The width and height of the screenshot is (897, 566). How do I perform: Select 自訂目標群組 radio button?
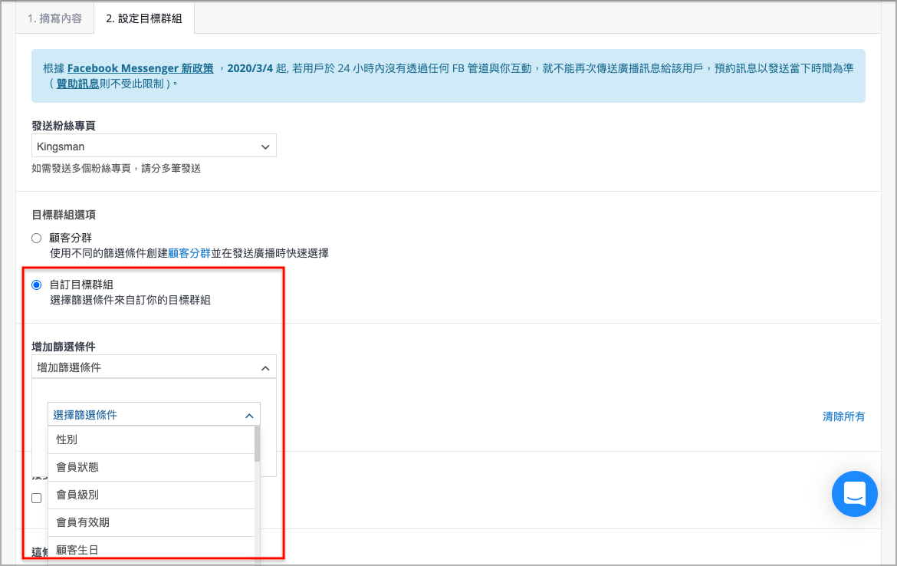click(x=36, y=285)
